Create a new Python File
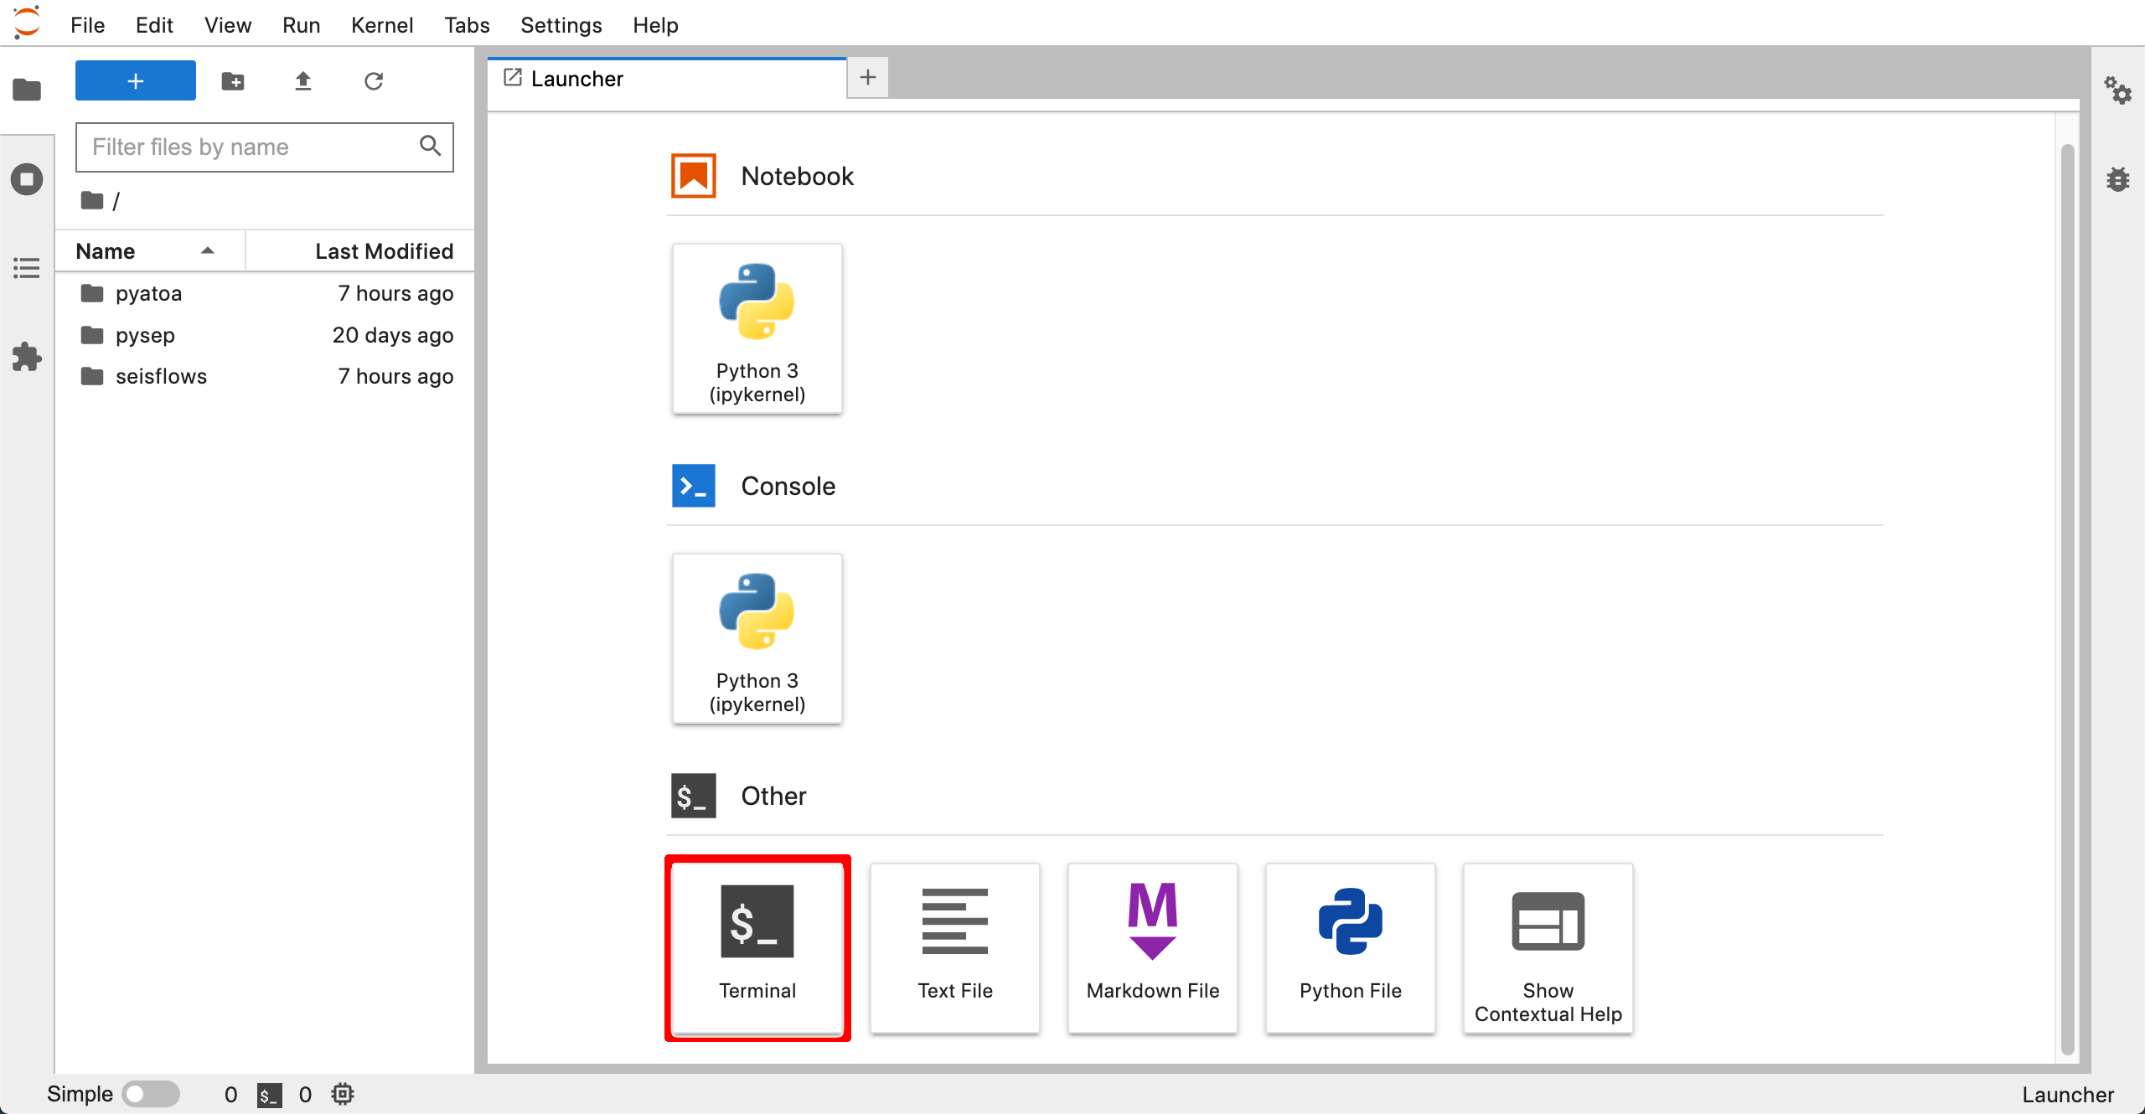This screenshot has height=1114, width=2145. point(1350,948)
